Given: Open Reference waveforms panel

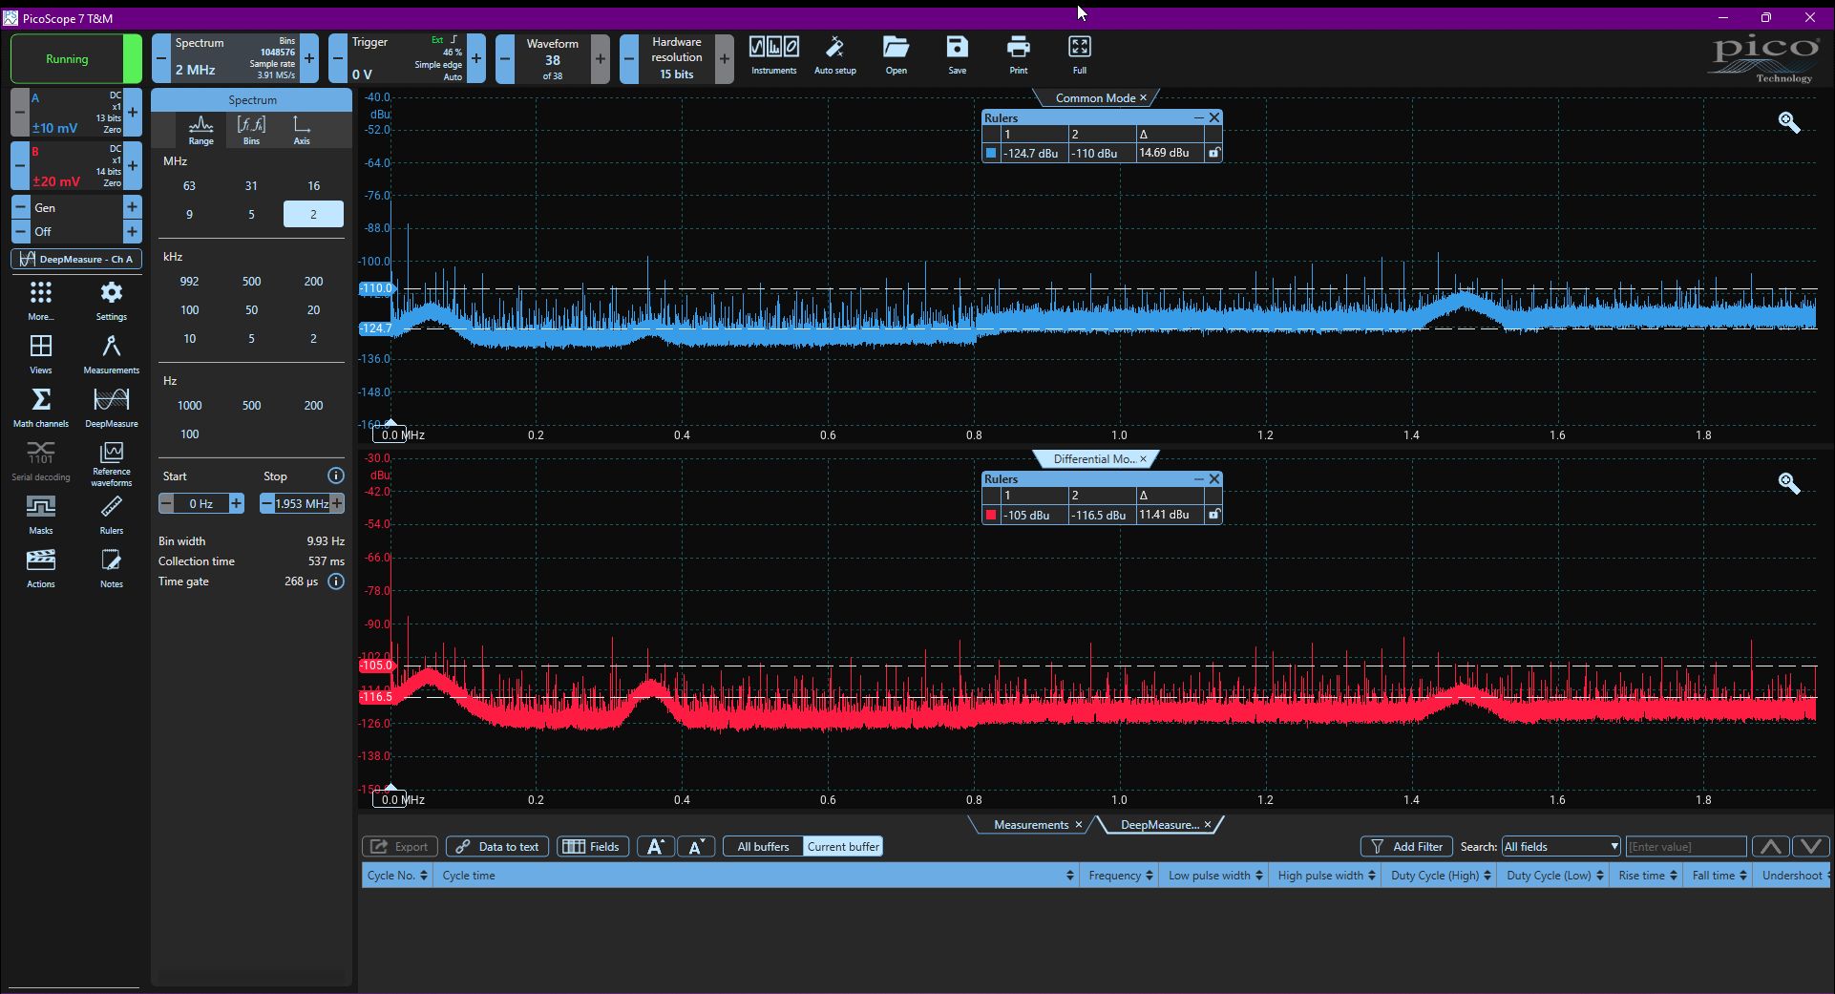Looking at the screenshot, I should pyautogui.click(x=112, y=464).
